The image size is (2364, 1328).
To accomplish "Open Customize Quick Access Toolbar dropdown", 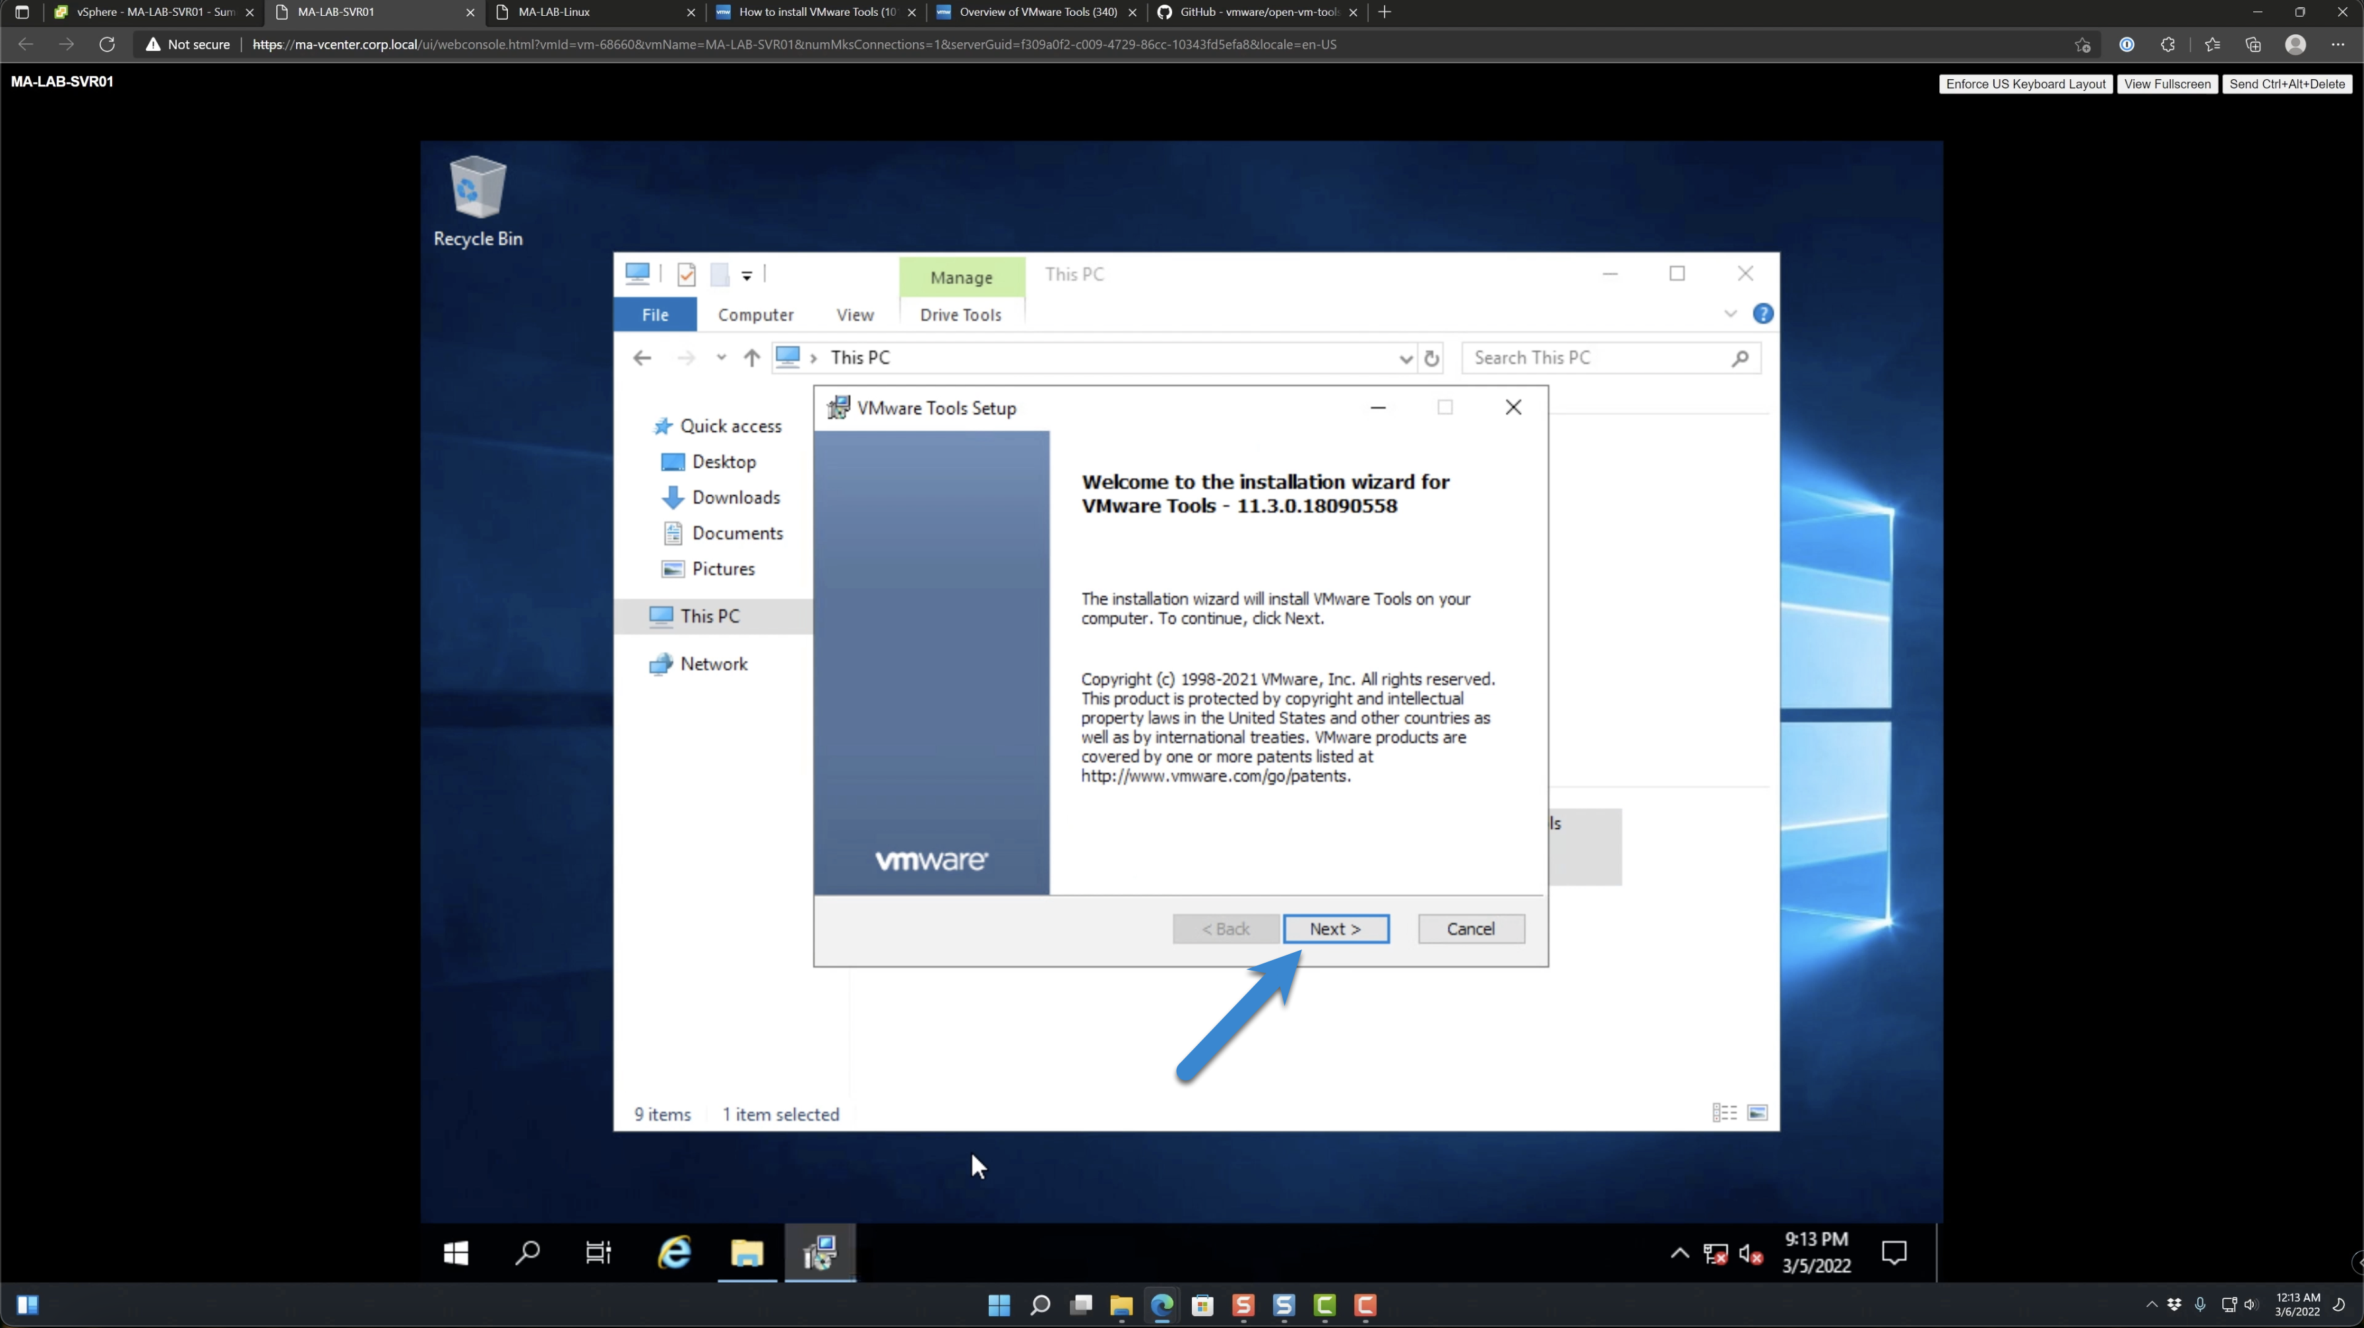I will point(747,275).
